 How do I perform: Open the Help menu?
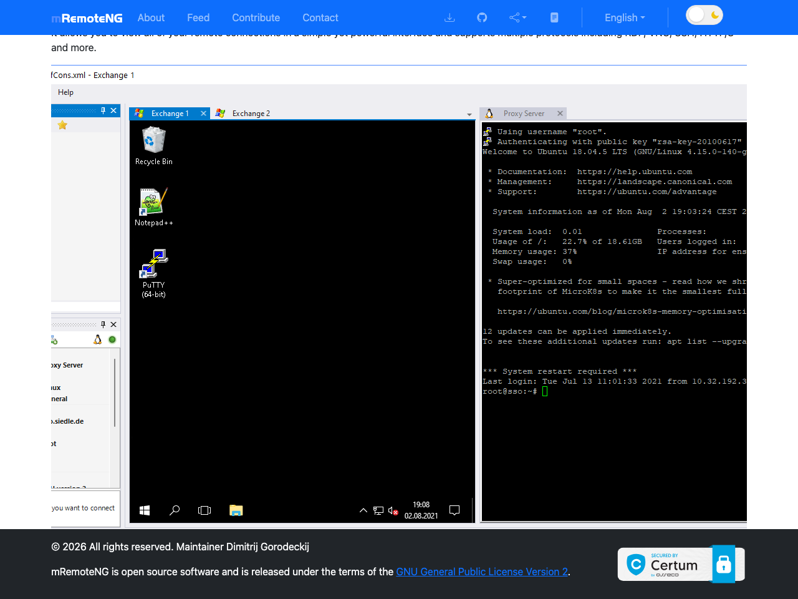pos(65,92)
